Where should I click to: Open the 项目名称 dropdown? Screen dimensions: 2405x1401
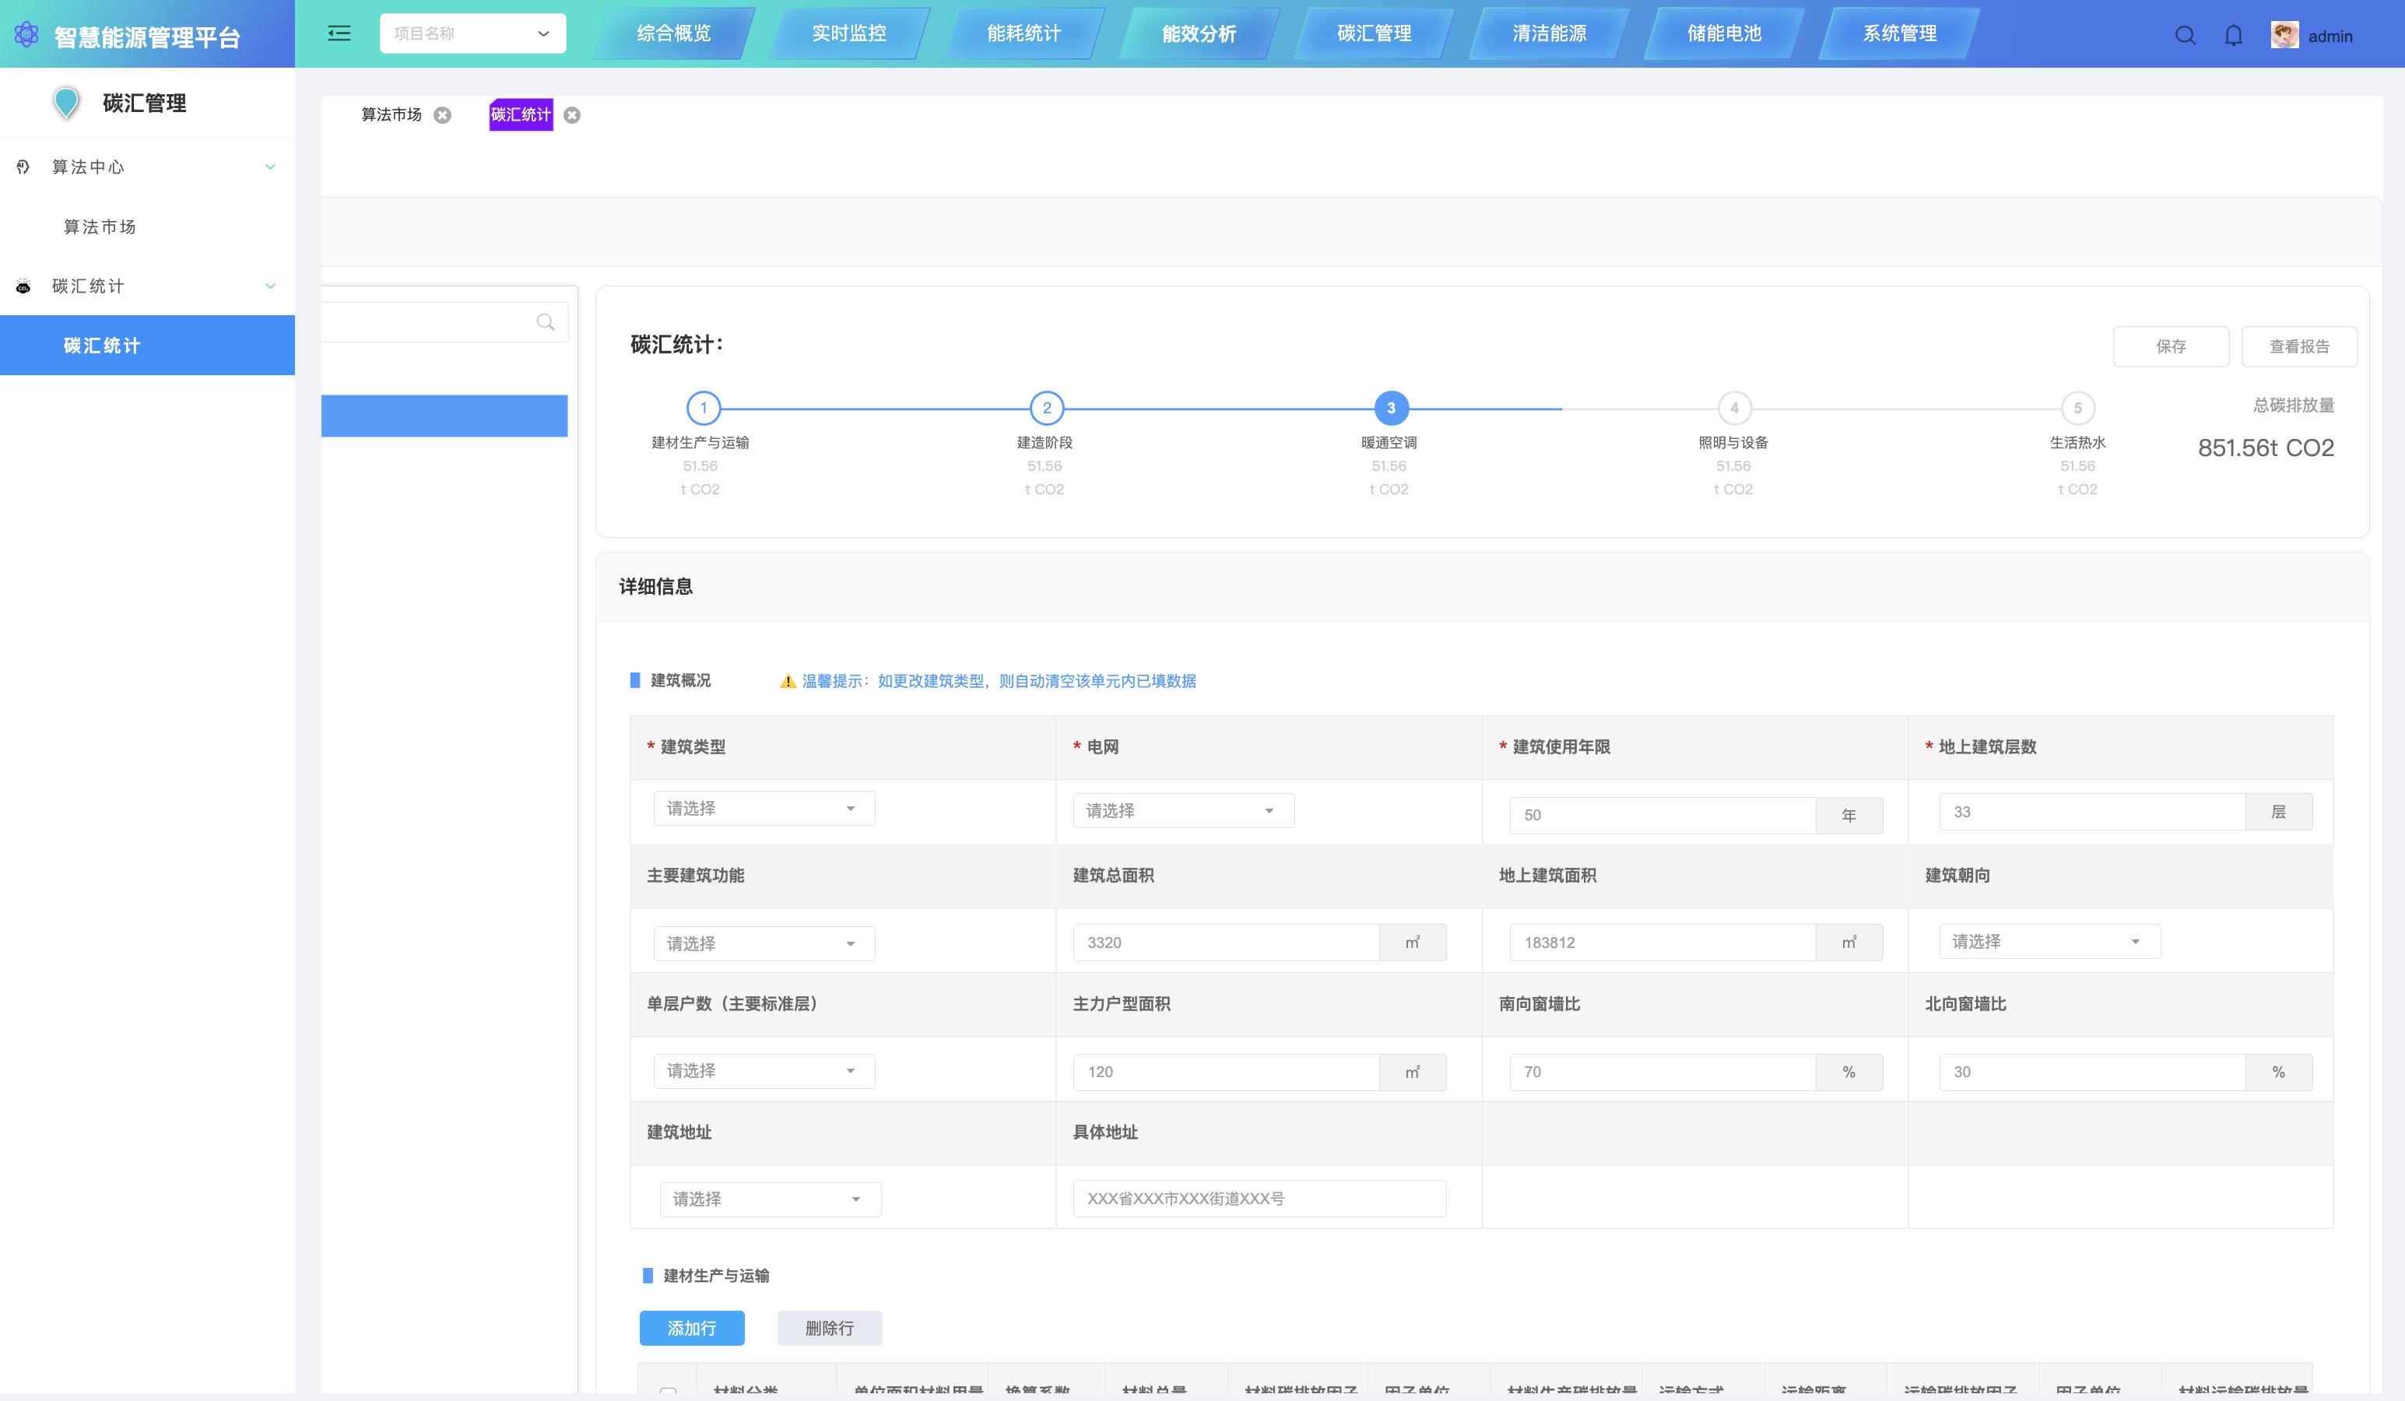[x=472, y=33]
